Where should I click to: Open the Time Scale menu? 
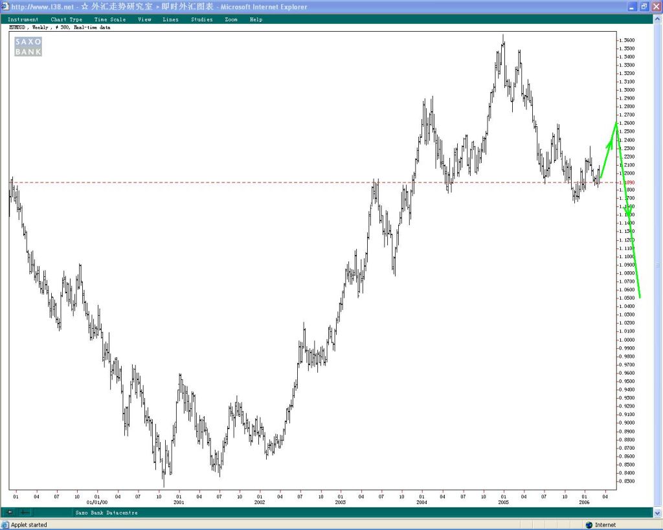pos(110,19)
